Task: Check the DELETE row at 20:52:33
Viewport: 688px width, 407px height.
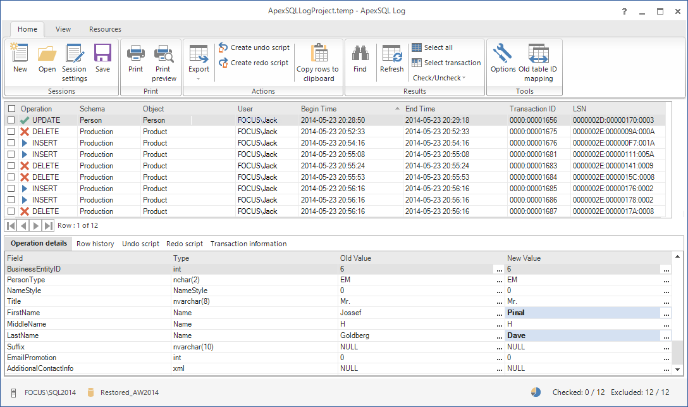Action: point(11,131)
